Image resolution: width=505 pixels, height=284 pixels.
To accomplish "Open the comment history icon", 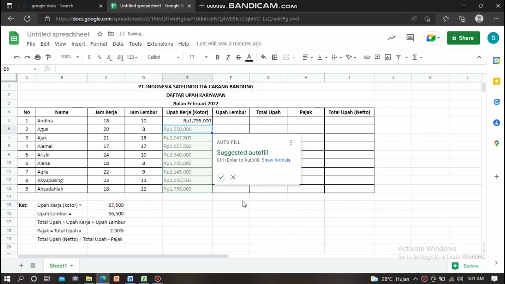I will coord(410,38).
